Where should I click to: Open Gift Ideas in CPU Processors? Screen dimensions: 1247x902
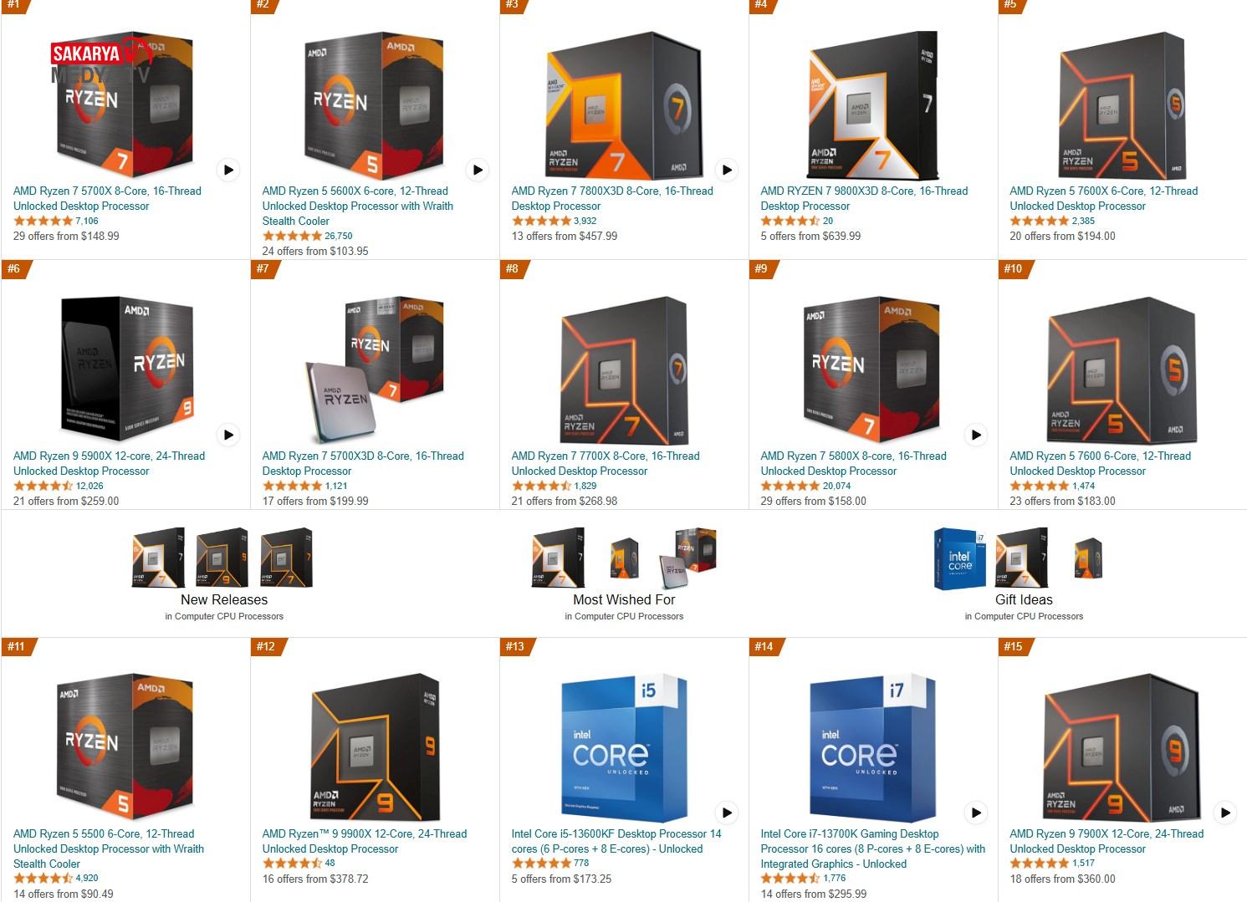click(x=1024, y=599)
